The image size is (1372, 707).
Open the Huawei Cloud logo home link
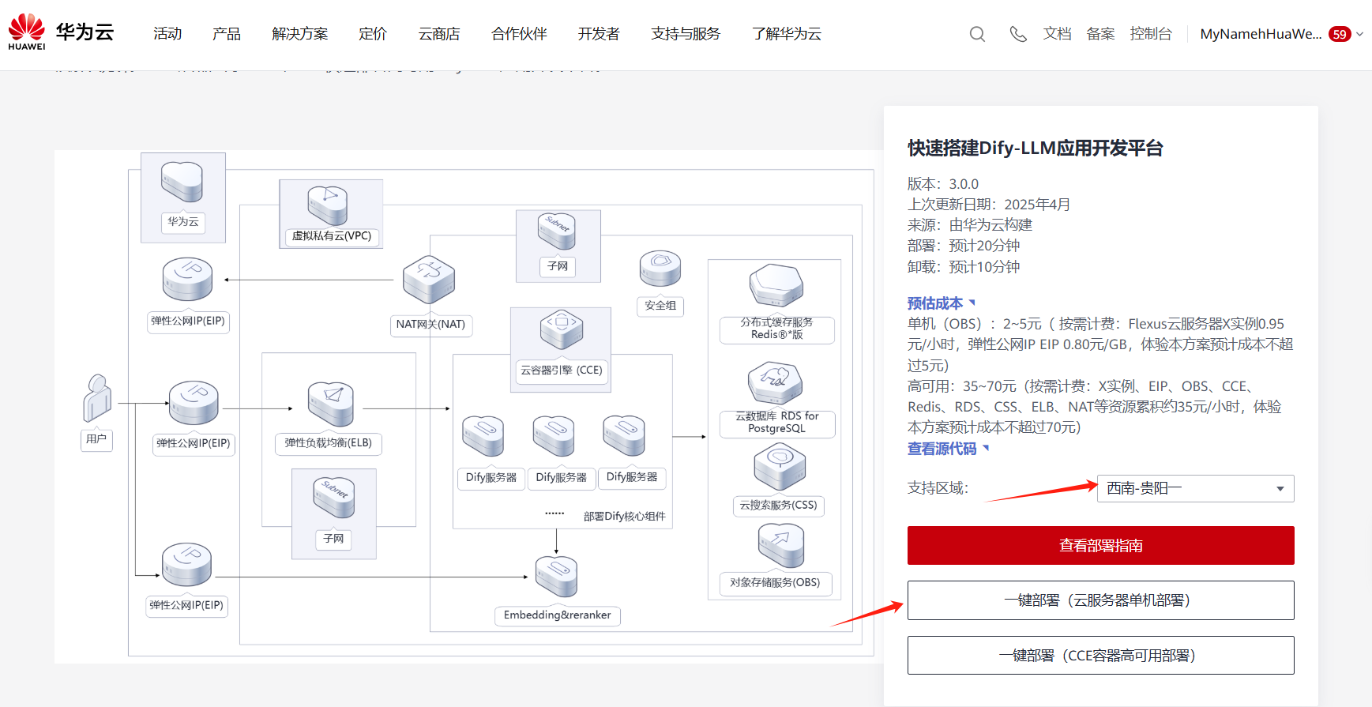tap(61, 32)
